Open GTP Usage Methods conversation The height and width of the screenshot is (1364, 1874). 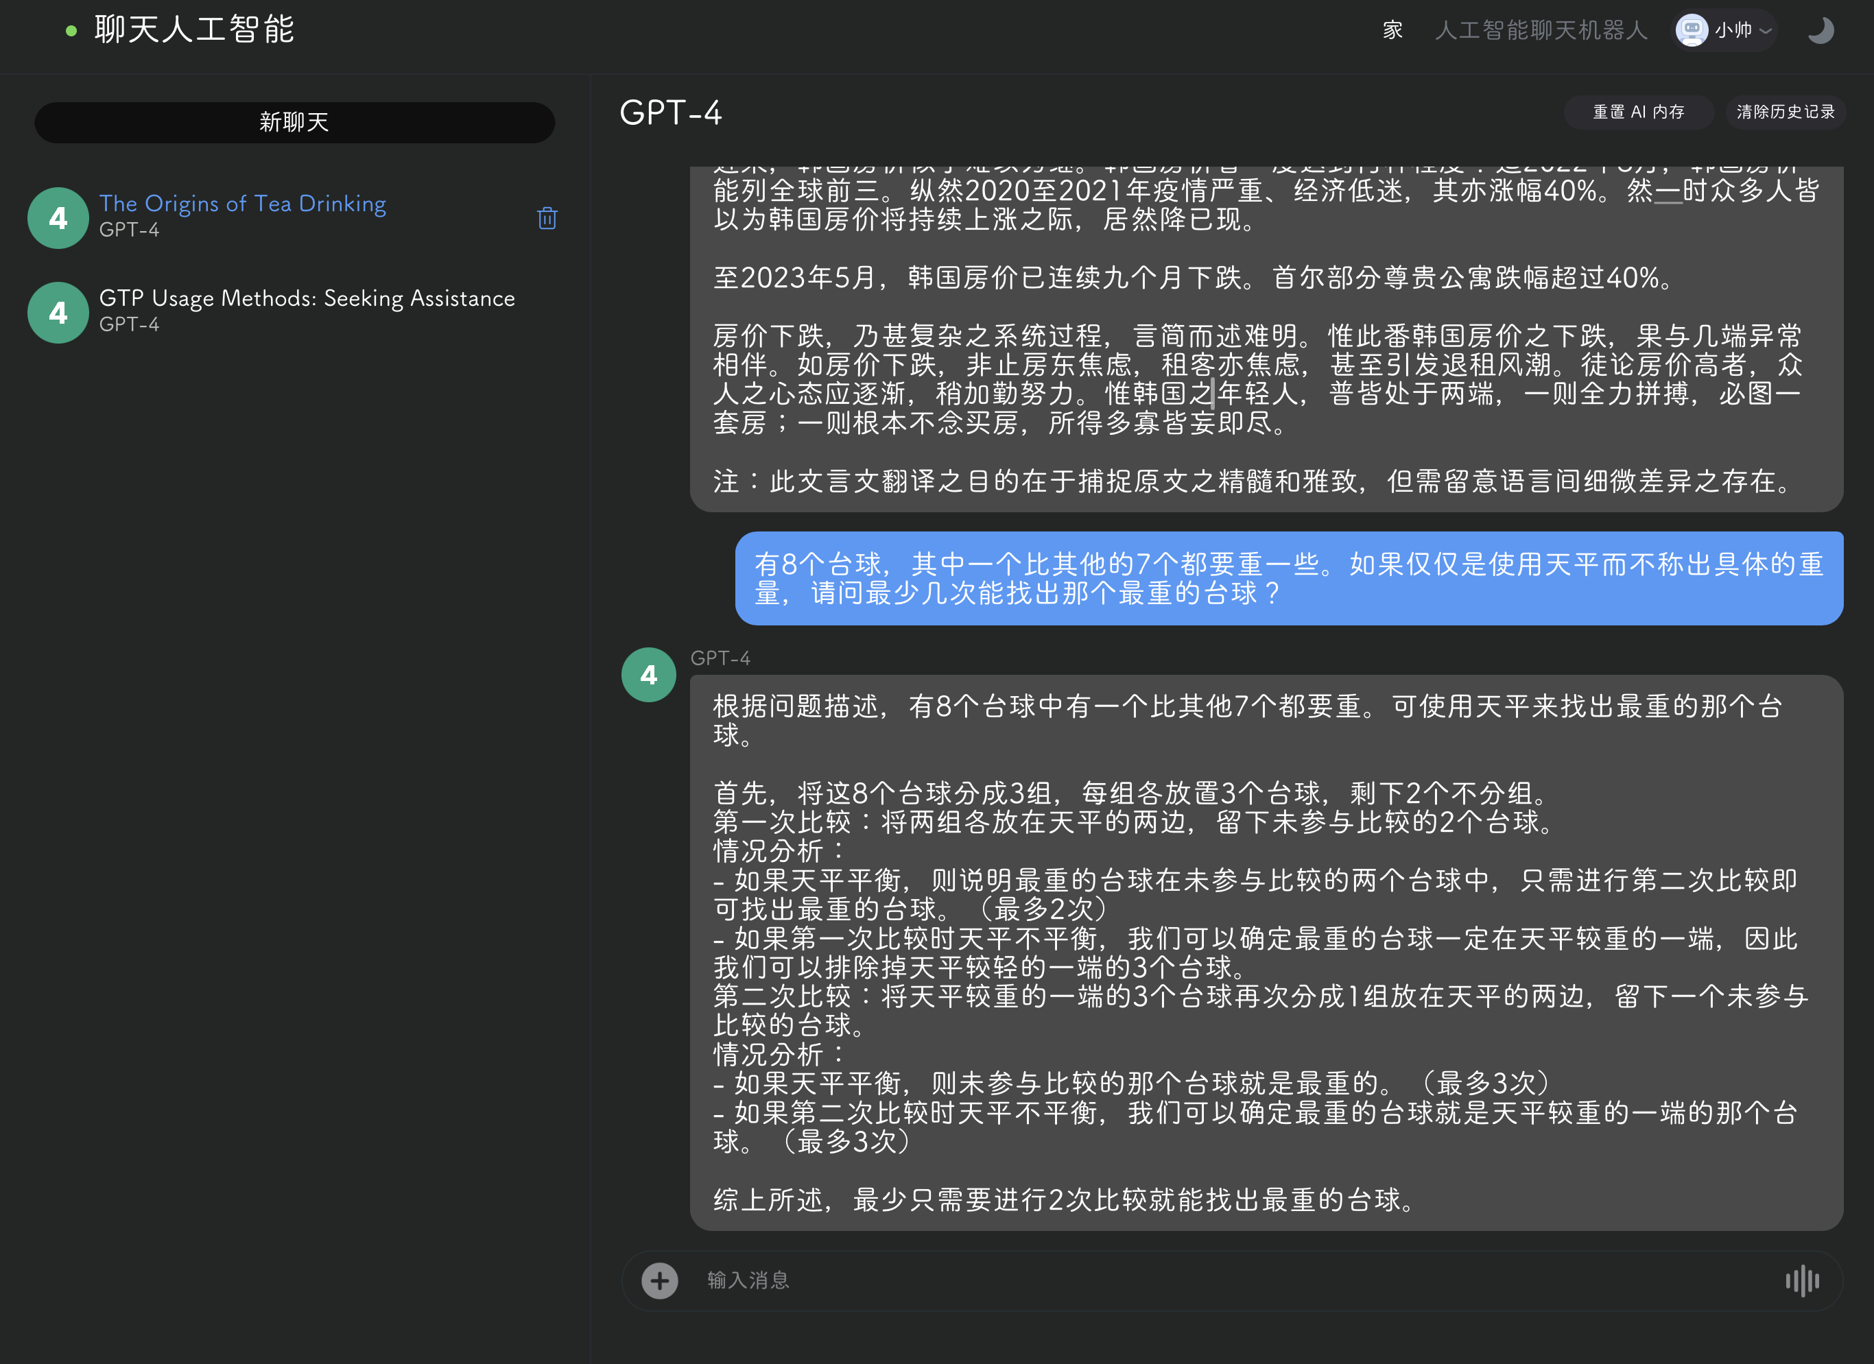click(307, 298)
